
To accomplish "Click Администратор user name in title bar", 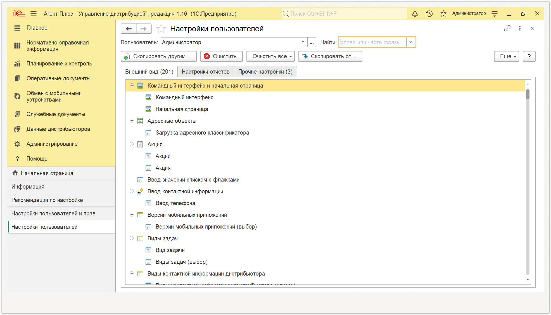I will (x=469, y=13).
